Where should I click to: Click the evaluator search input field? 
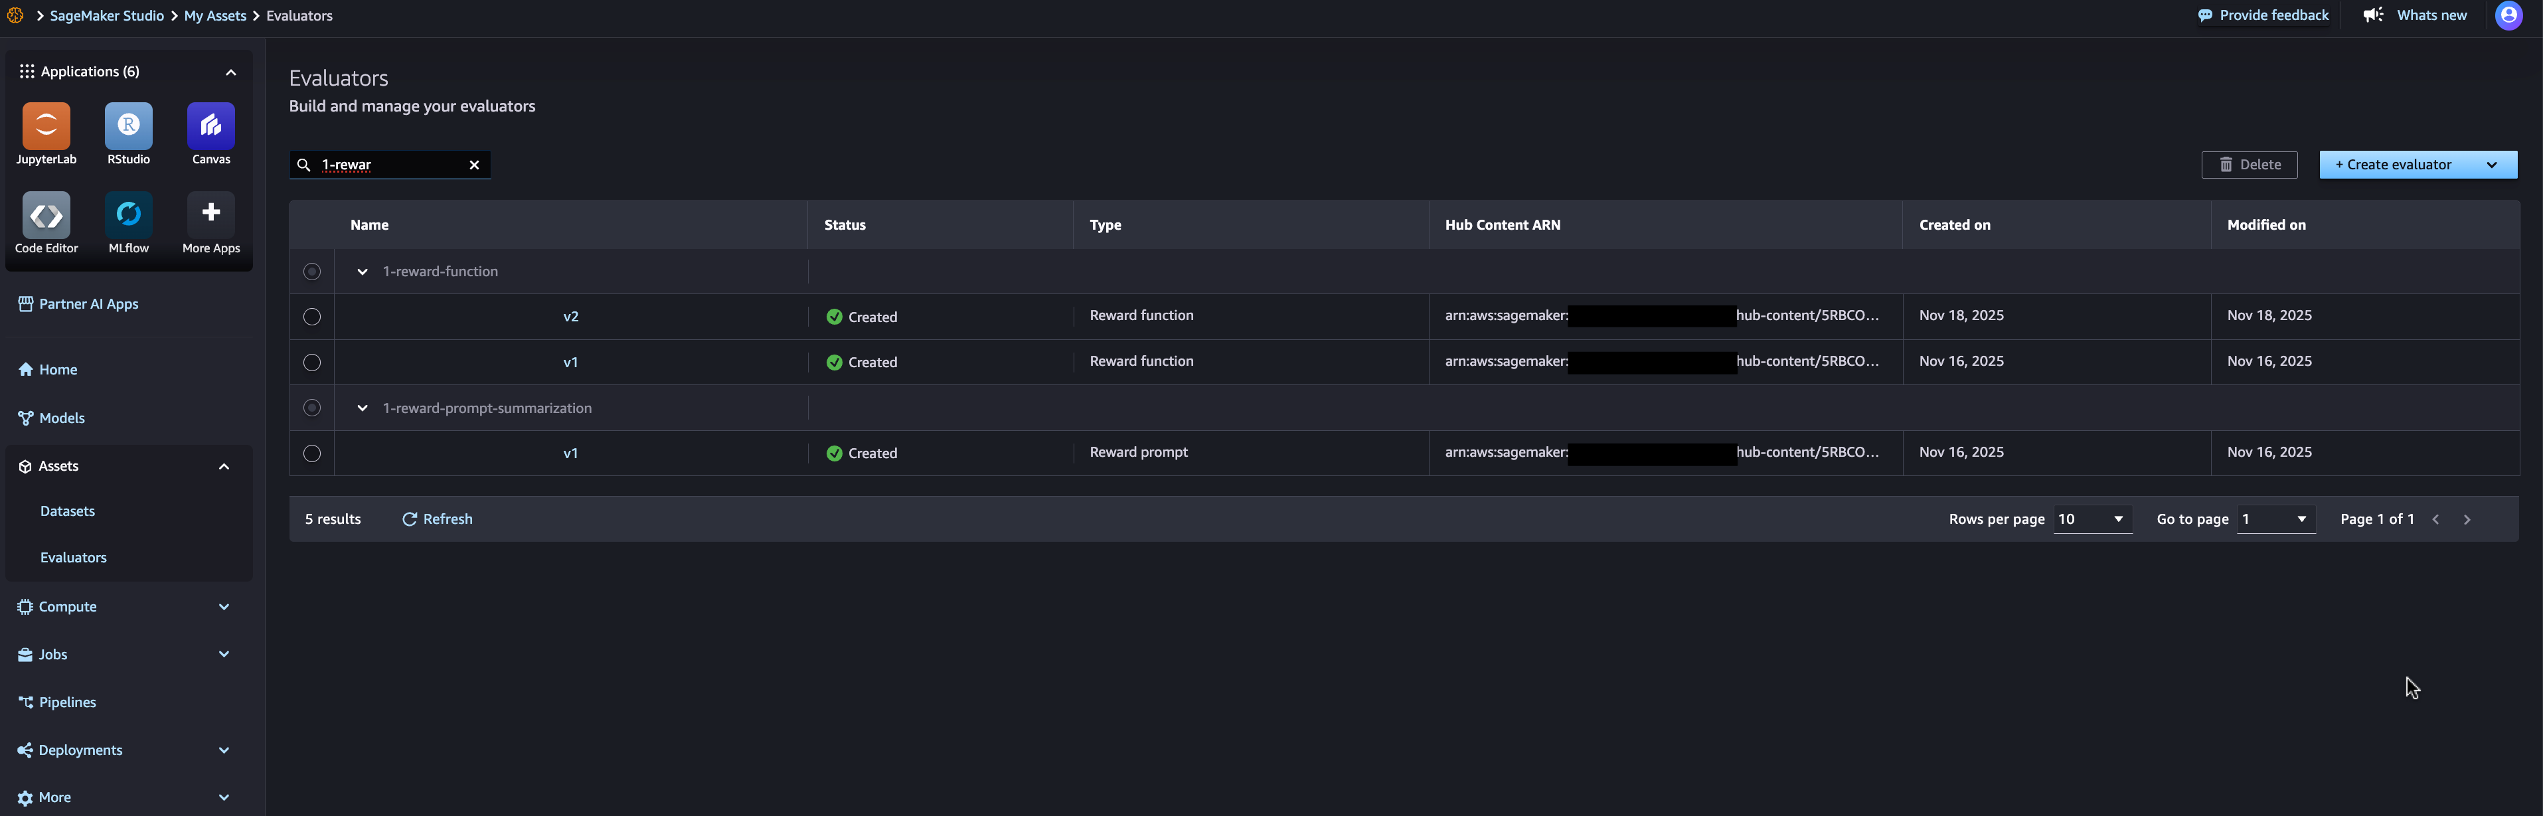tap(390, 165)
